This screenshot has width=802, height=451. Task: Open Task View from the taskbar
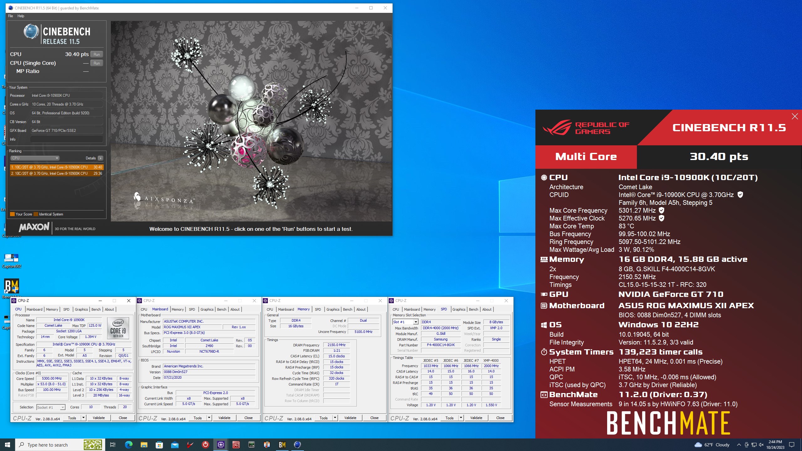(113, 445)
